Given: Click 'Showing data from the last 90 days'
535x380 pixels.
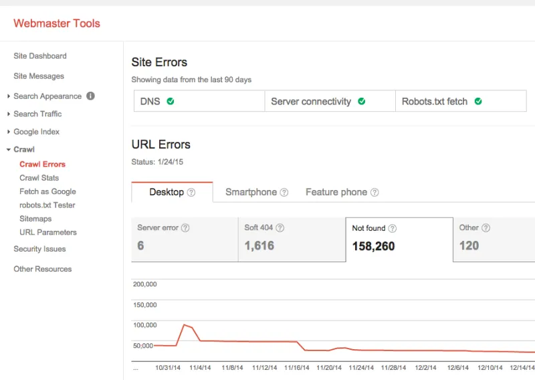Looking at the screenshot, I should point(191,80).
